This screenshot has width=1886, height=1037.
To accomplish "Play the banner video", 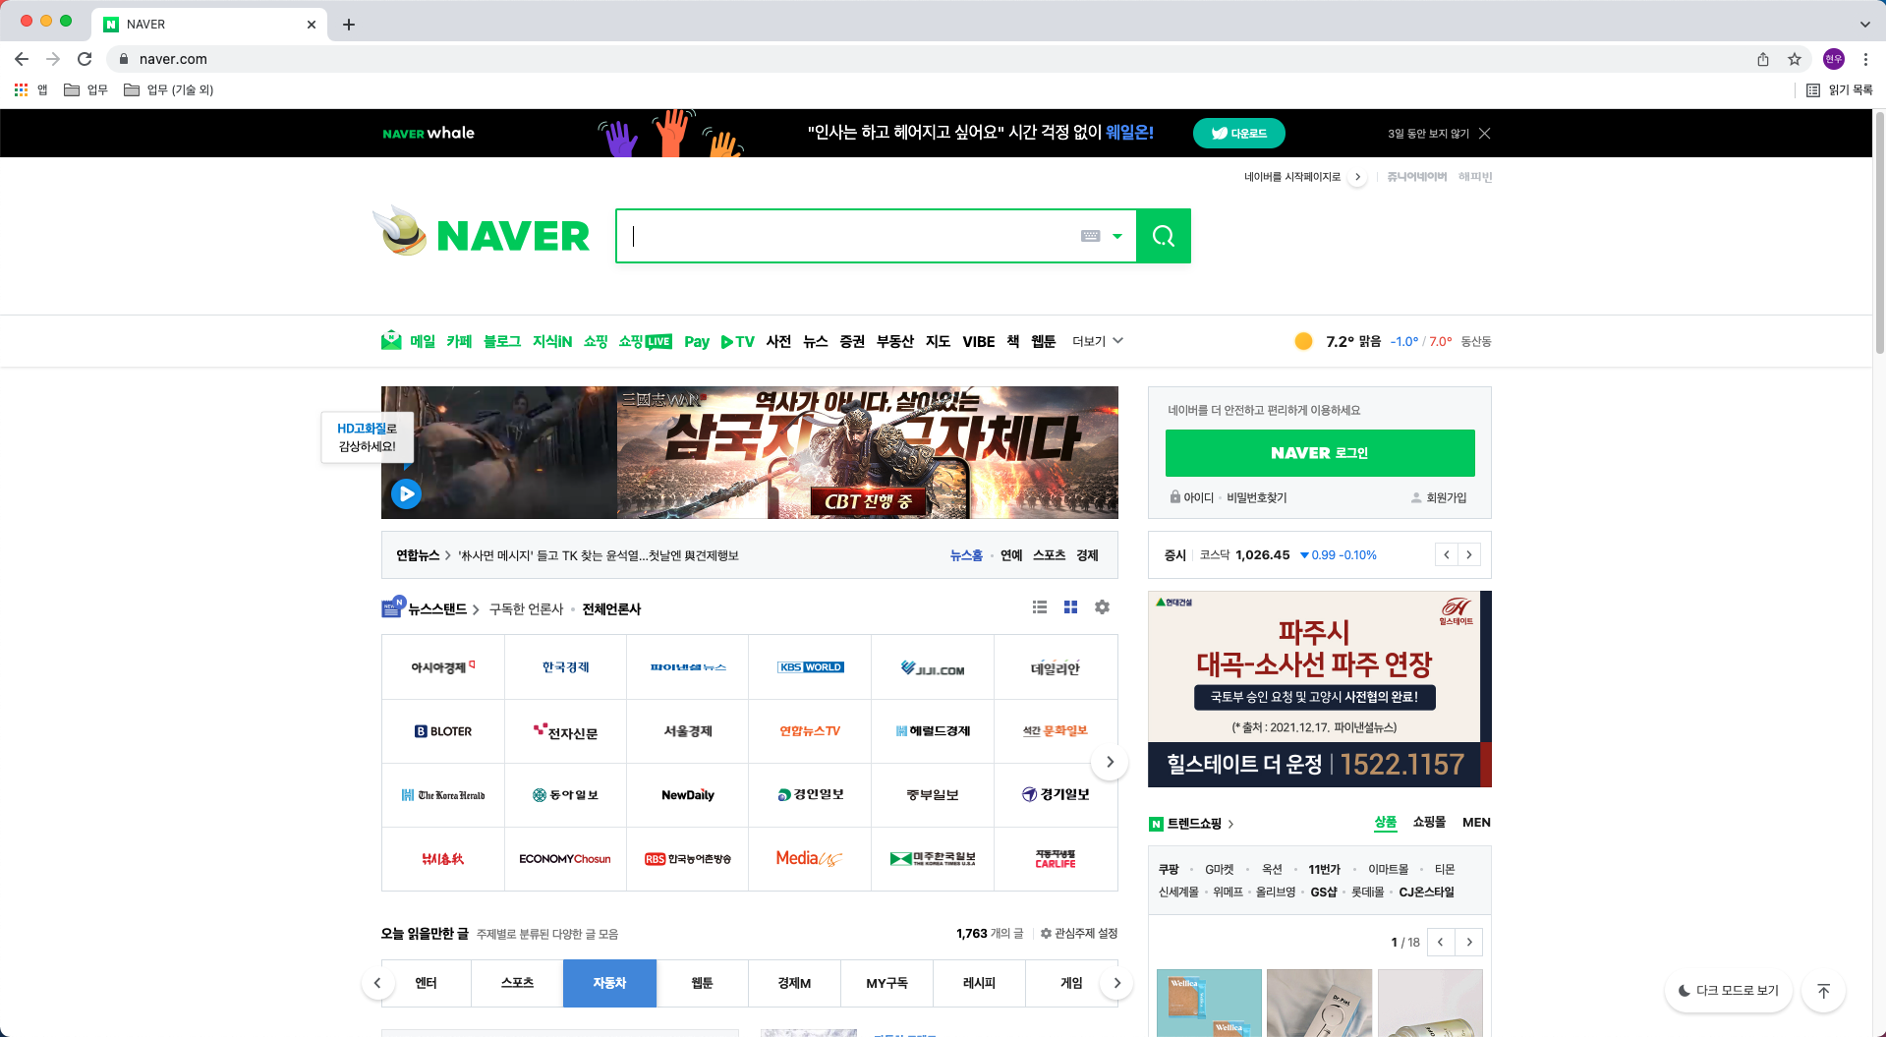I will pos(406,493).
